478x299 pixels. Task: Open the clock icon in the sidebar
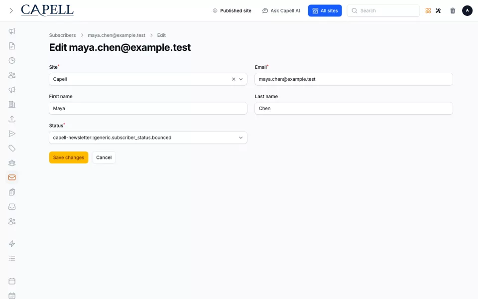tap(12, 60)
